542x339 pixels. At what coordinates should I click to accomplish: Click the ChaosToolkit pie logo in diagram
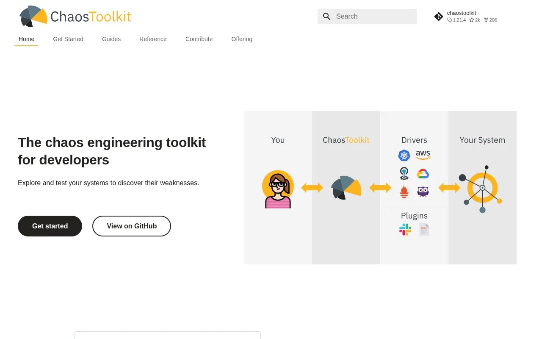pyautogui.click(x=346, y=187)
